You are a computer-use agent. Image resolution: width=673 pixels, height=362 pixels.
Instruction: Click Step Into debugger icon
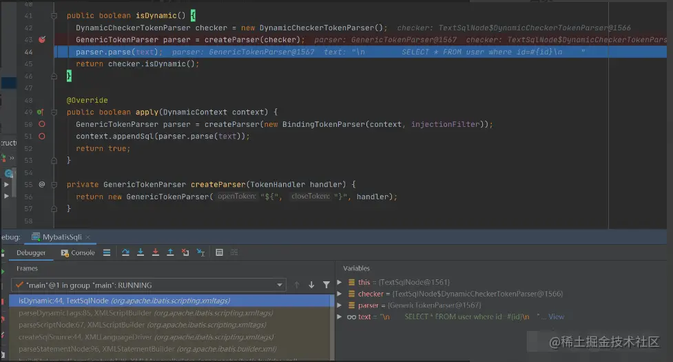click(x=141, y=252)
